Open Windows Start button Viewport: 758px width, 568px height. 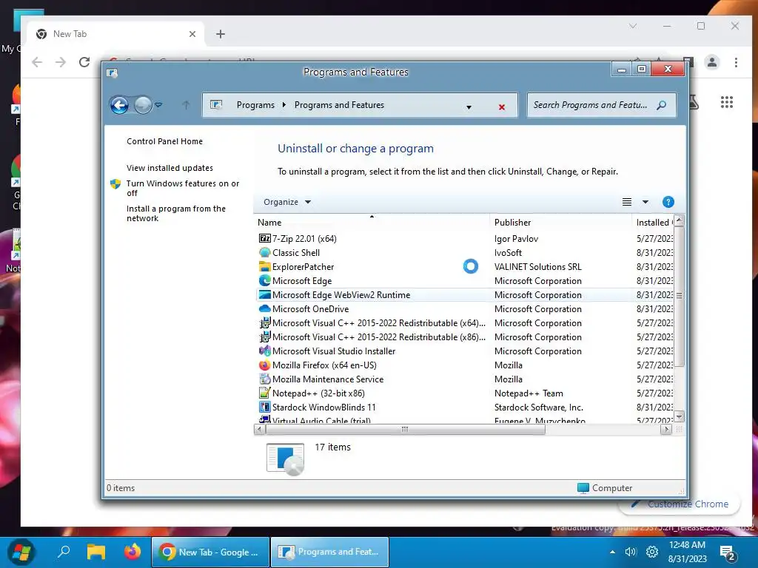(21, 552)
